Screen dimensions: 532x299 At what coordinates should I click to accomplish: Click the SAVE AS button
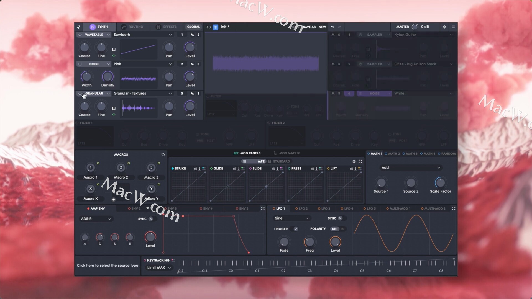[309, 27]
